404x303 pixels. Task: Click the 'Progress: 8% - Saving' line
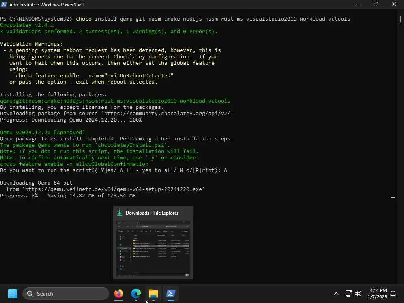(68, 196)
